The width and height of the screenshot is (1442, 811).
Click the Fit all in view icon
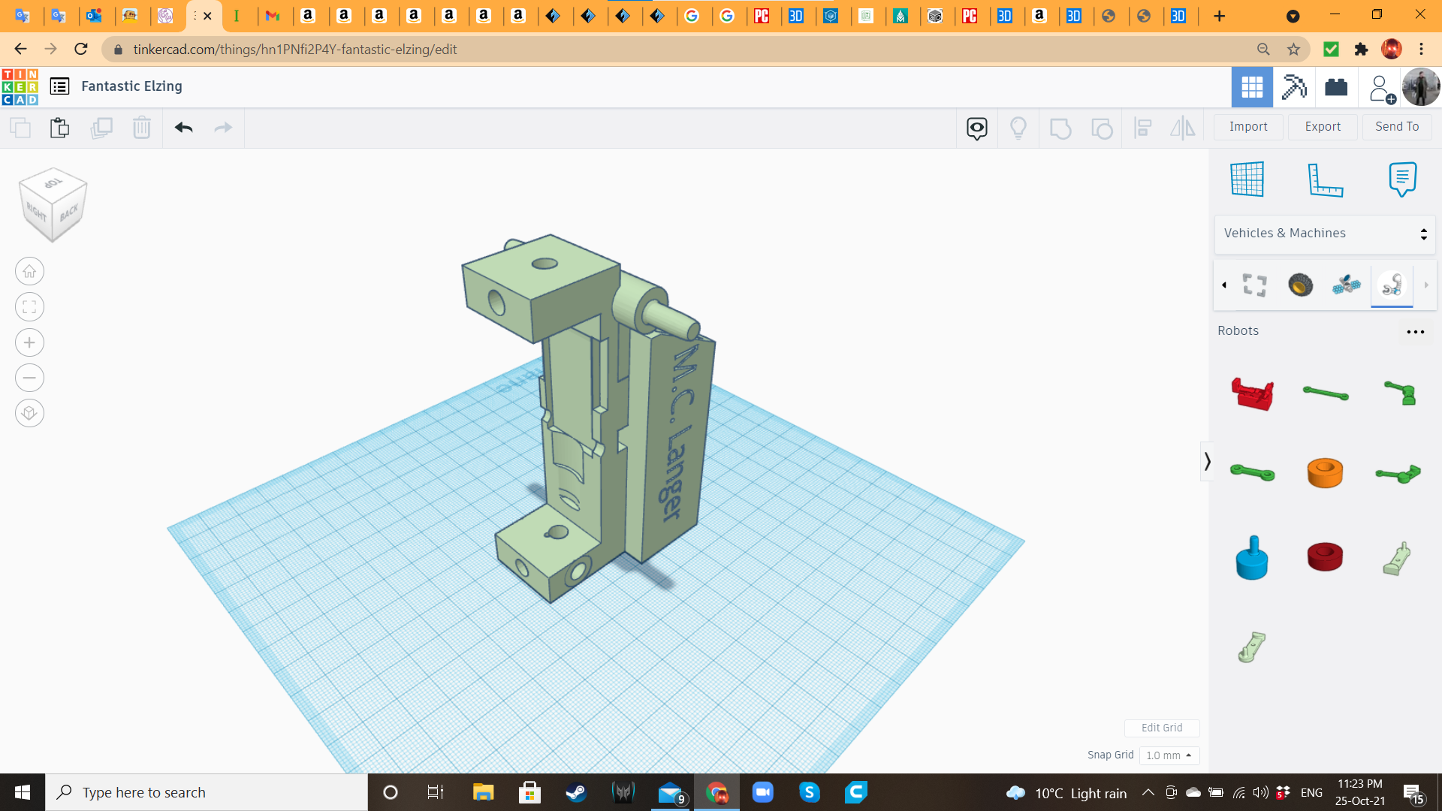29,307
